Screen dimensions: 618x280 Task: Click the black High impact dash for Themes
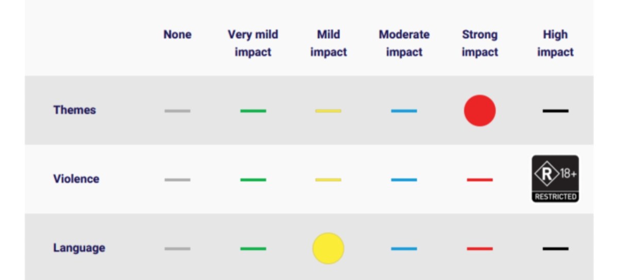[x=555, y=111]
